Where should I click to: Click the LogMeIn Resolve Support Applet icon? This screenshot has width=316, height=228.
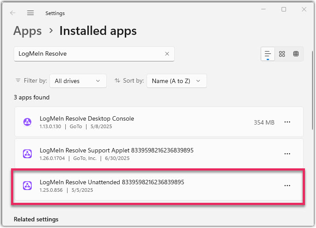point(27,154)
